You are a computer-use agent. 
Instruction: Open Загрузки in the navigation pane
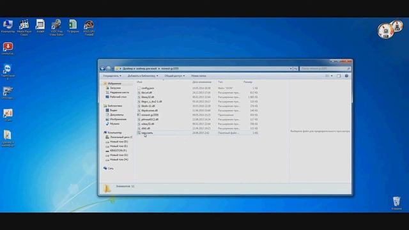click(x=115, y=88)
